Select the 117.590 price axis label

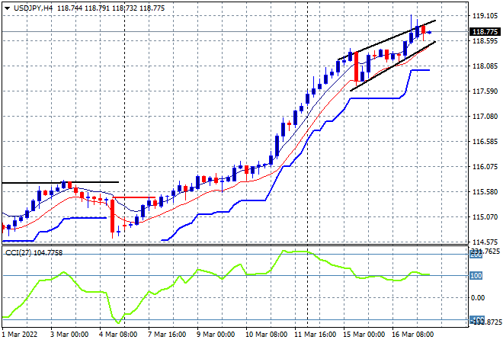point(485,91)
